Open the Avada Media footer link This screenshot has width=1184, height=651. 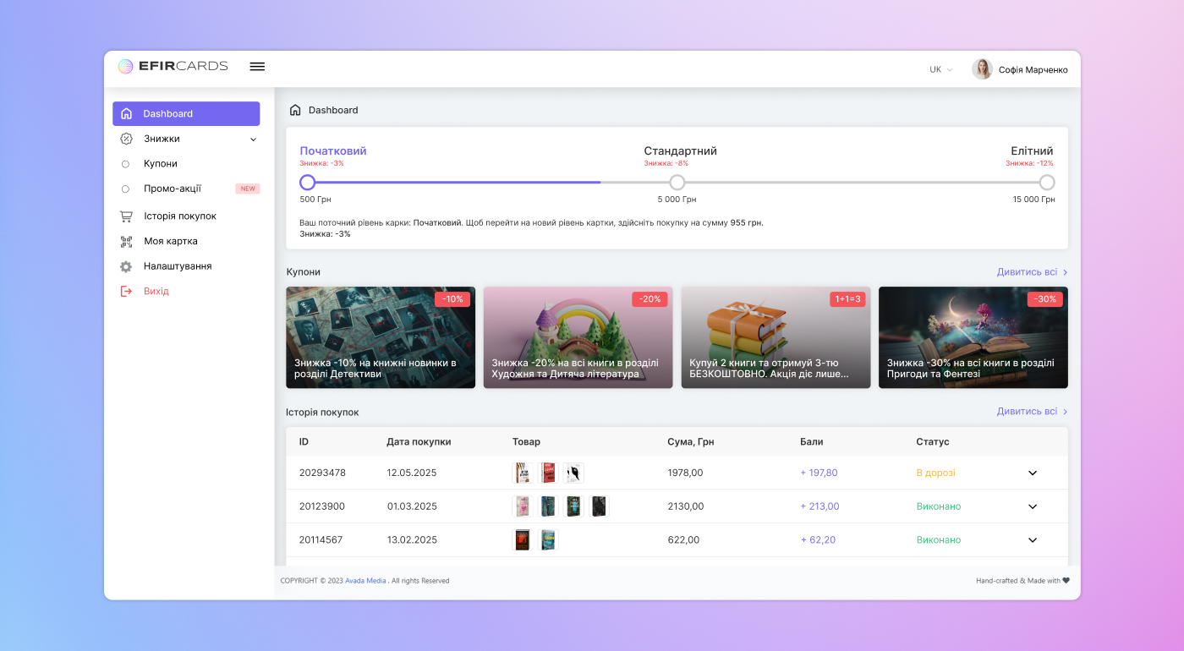point(365,581)
